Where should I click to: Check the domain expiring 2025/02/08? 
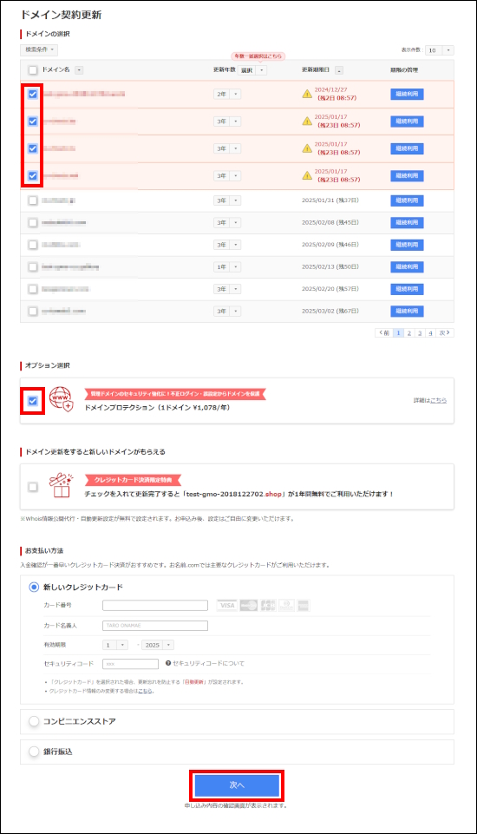pos(33,222)
